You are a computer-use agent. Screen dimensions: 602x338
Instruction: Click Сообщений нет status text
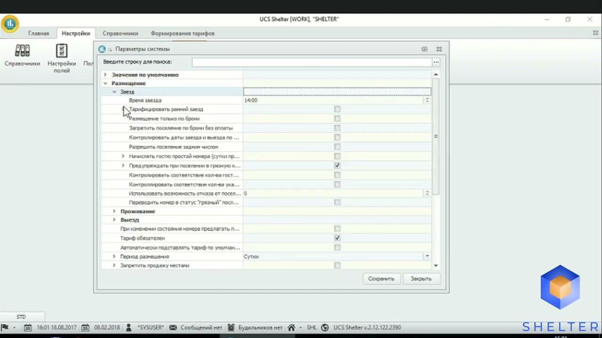pos(201,327)
